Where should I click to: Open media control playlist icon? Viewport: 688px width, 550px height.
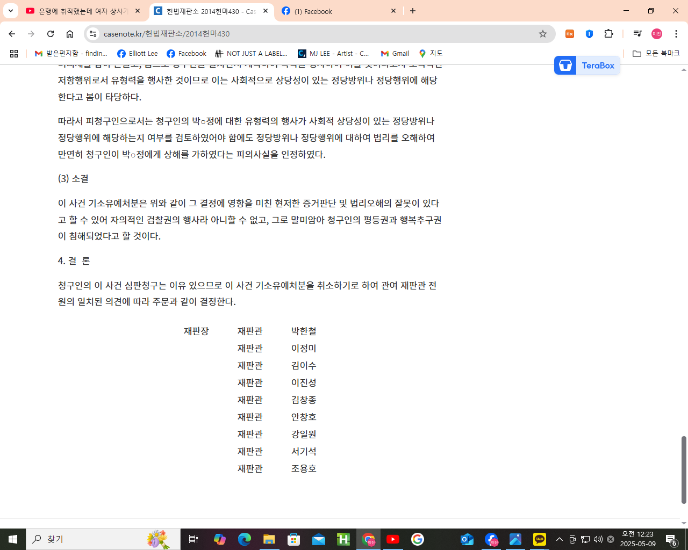[x=637, y=34]
